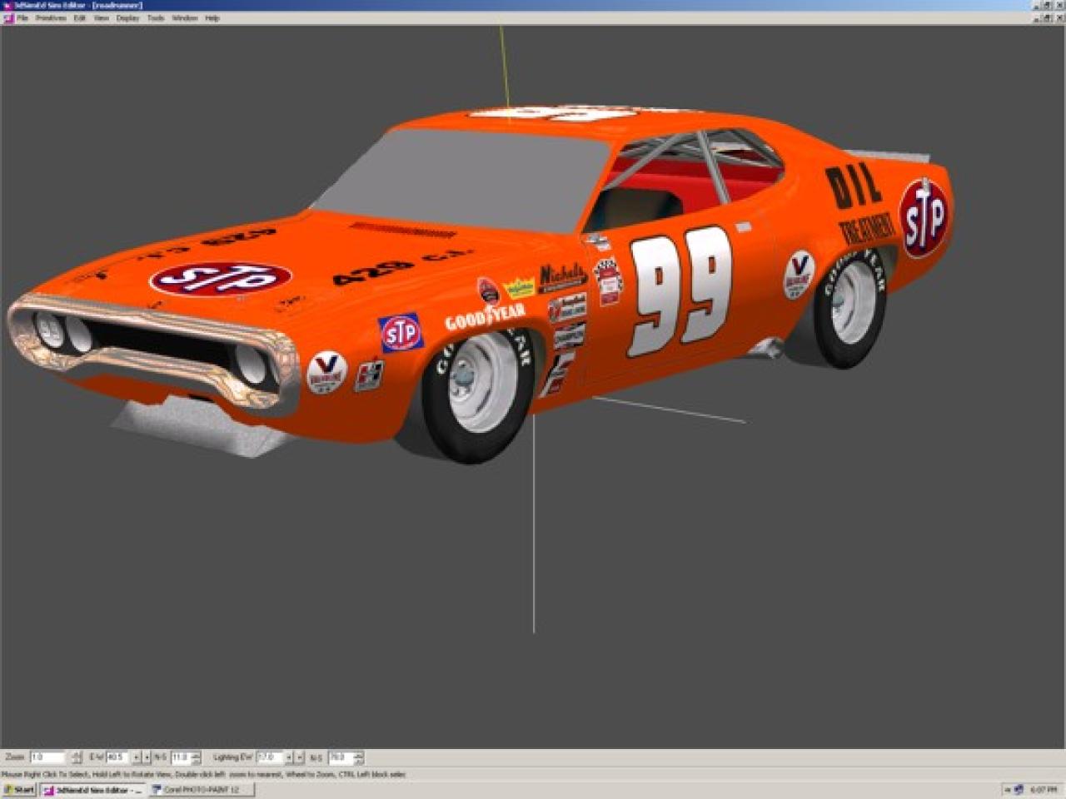
Task: Open the View menu
Action: (101, 17)
